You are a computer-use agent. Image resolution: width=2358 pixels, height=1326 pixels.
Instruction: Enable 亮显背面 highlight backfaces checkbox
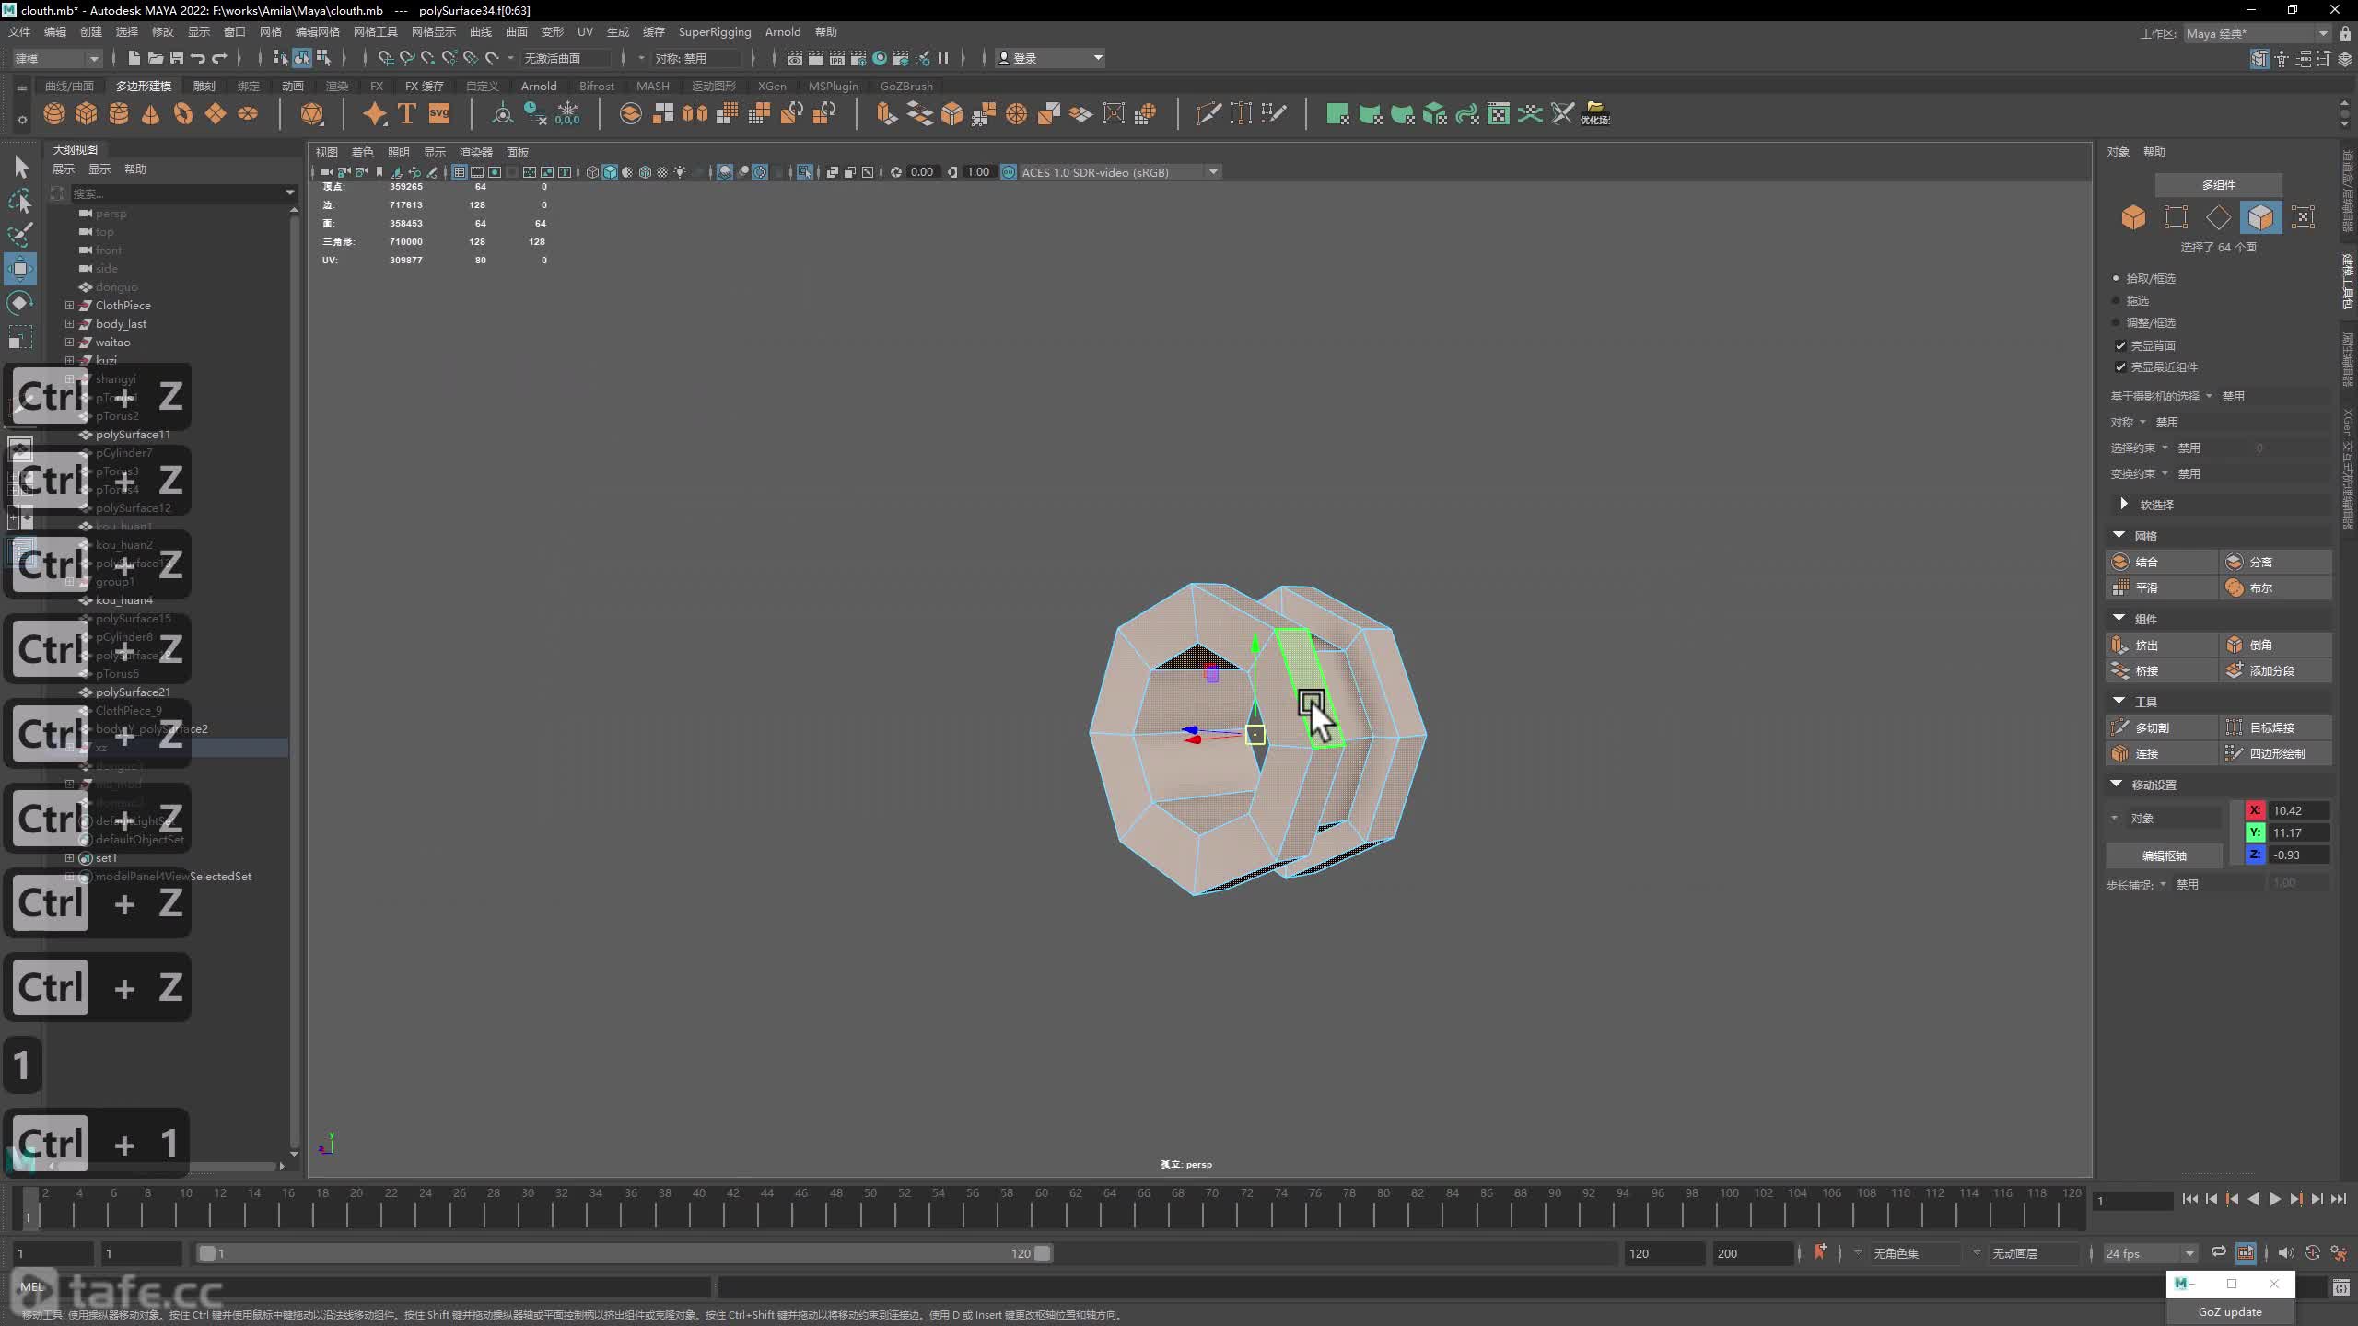click(2120, 346)
